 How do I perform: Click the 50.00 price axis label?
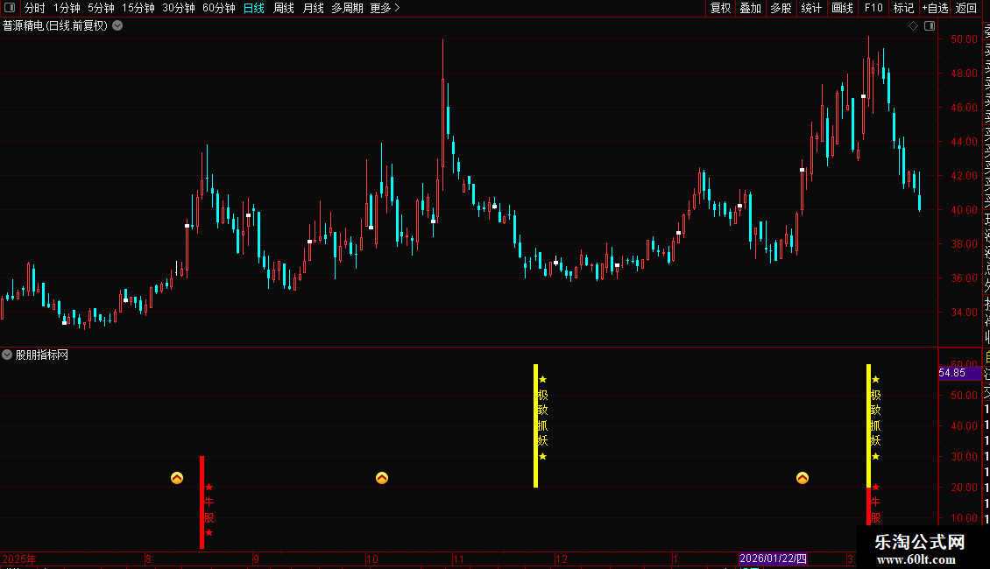coord(964,39)
